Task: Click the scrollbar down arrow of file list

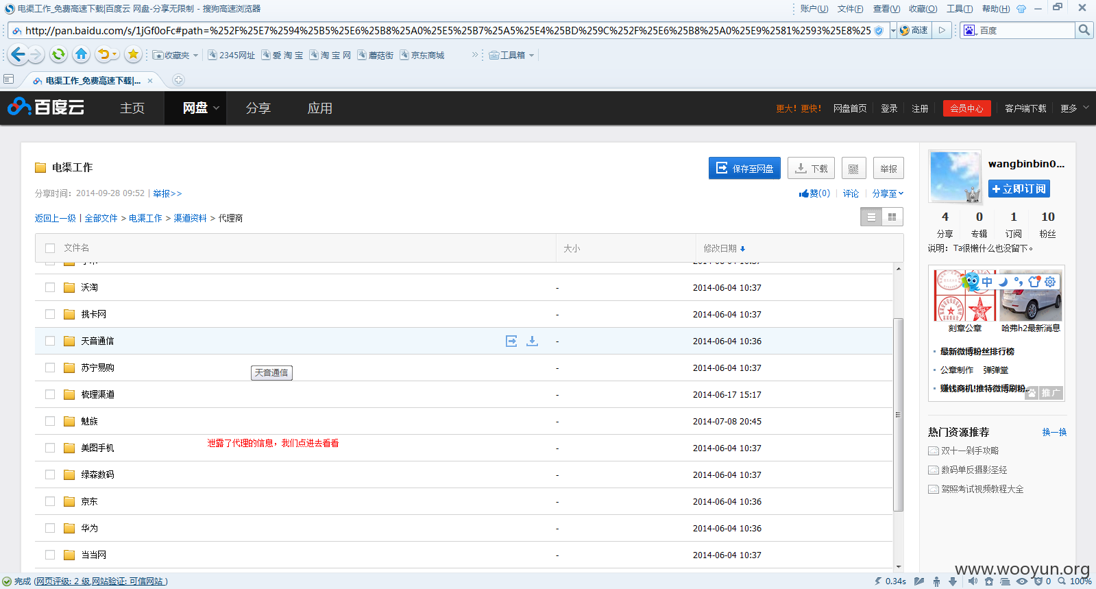Action: coord(898,567)
